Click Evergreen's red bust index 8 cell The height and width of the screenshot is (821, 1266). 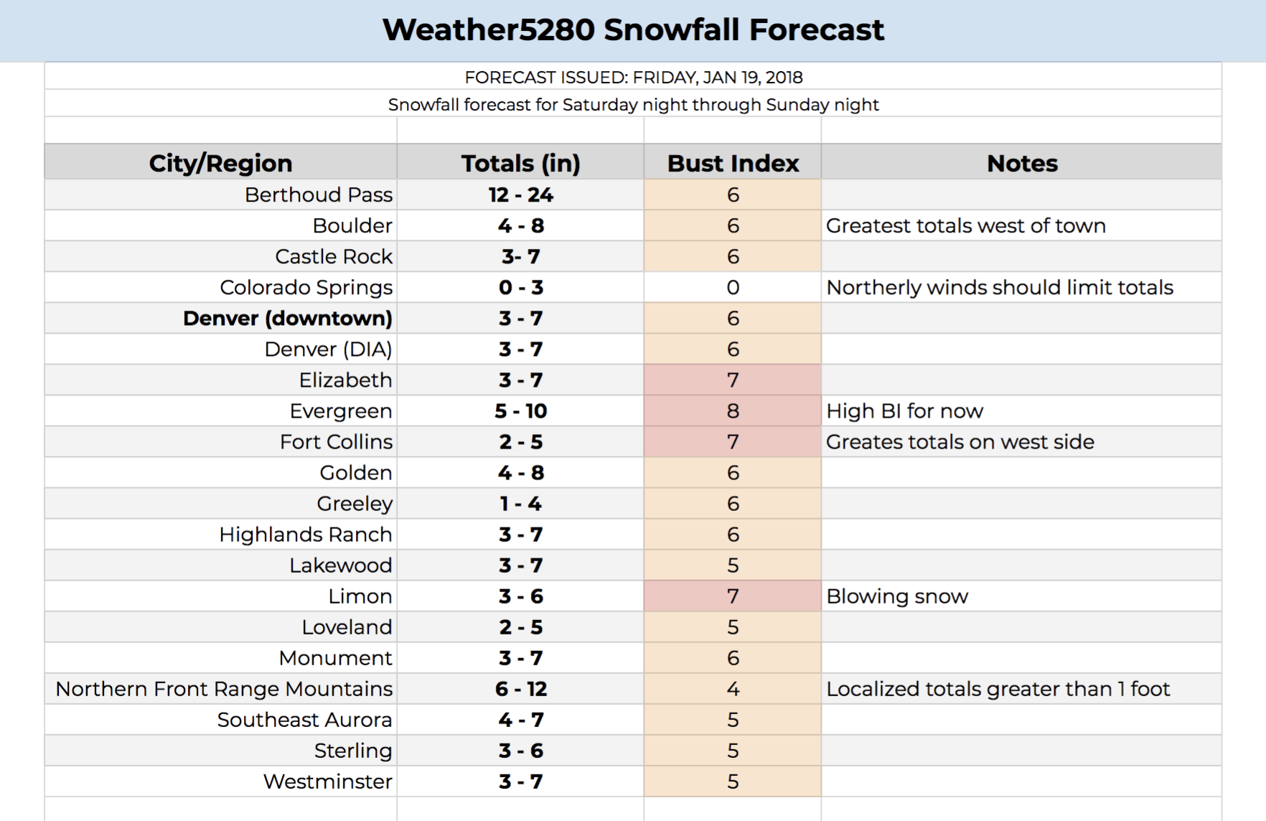(733, 411)
